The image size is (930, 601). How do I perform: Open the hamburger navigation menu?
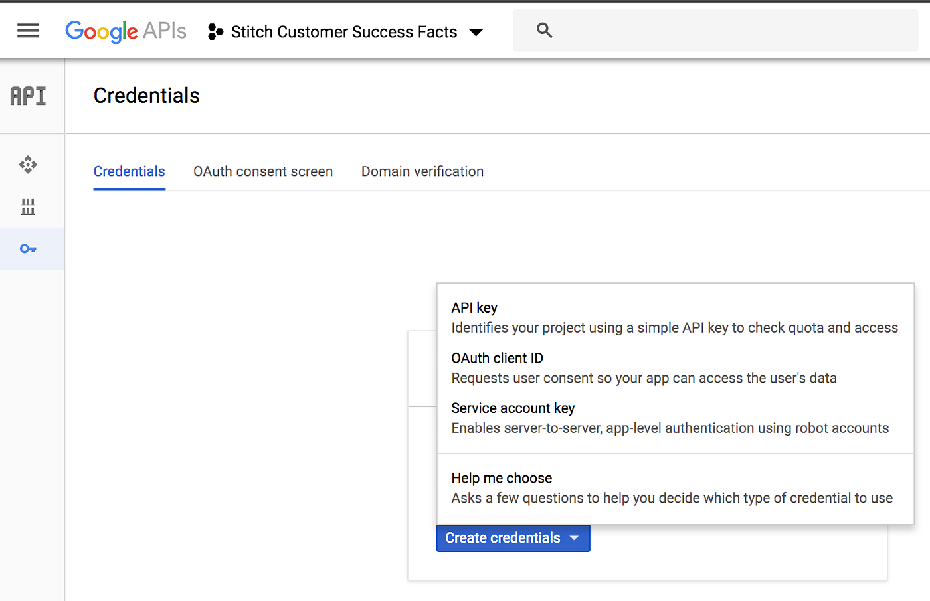point(28,31)
